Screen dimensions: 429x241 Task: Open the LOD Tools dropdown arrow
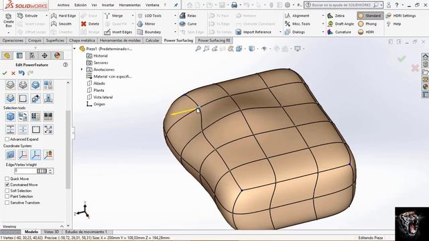pos(175,16)
